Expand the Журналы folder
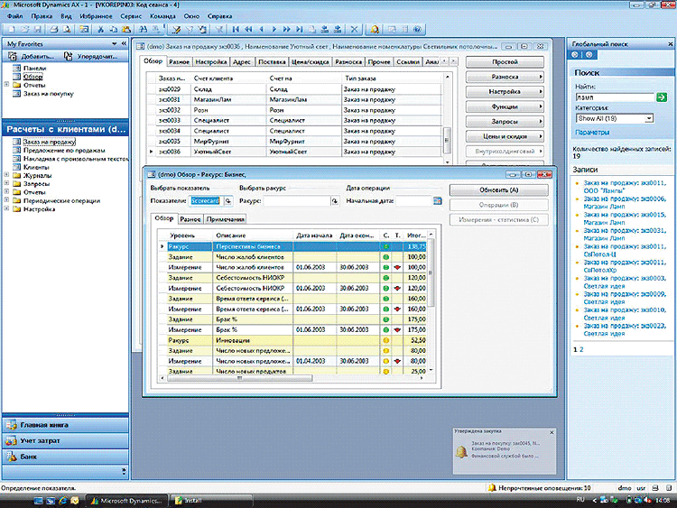This screenshot has width=677, height=508. 6,175
